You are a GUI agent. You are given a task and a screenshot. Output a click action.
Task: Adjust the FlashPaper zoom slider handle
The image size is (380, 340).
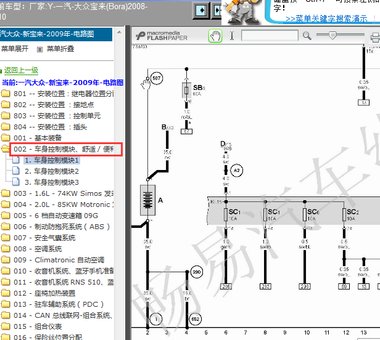332,35
